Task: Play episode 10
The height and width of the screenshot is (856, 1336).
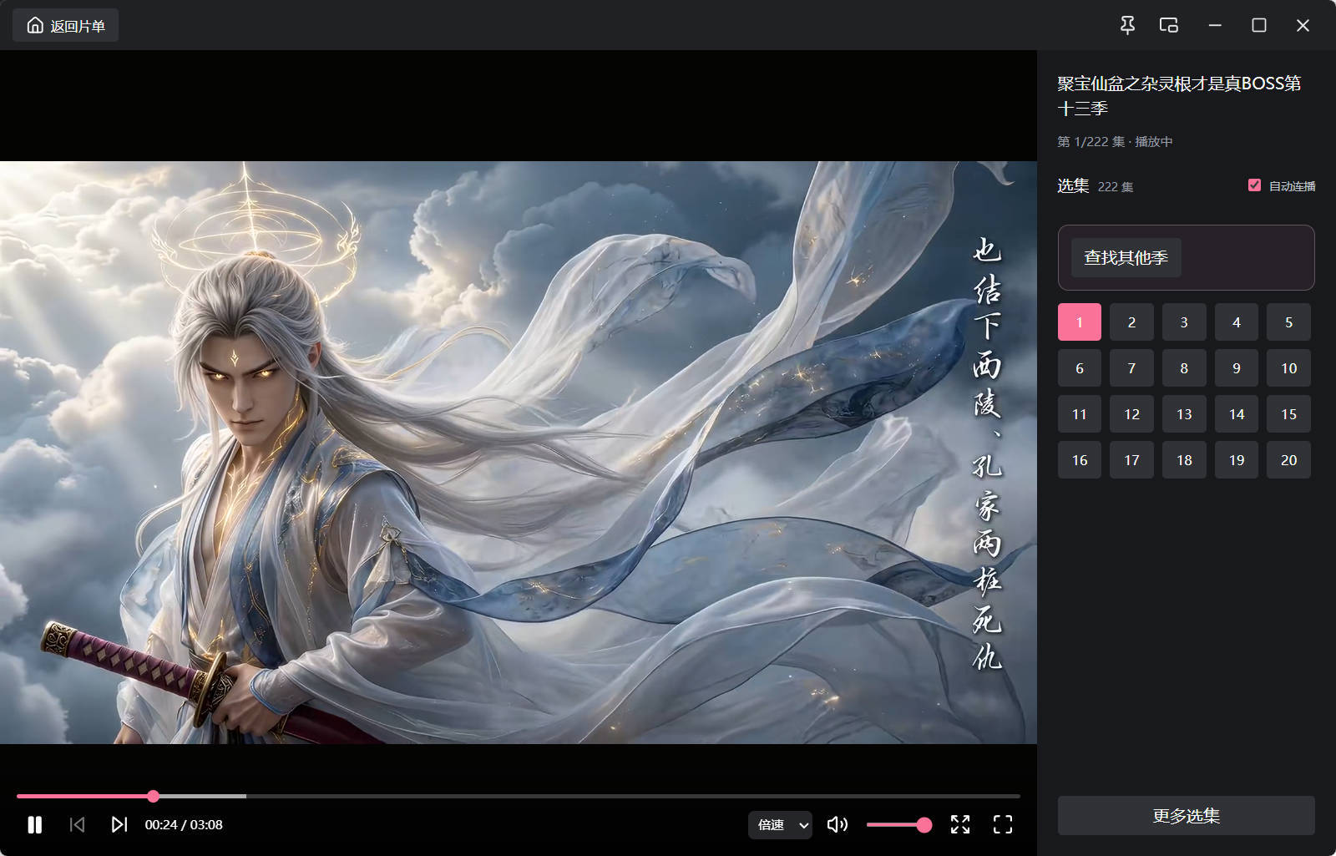Action: pyautogui.click(x=1288, y=368)
